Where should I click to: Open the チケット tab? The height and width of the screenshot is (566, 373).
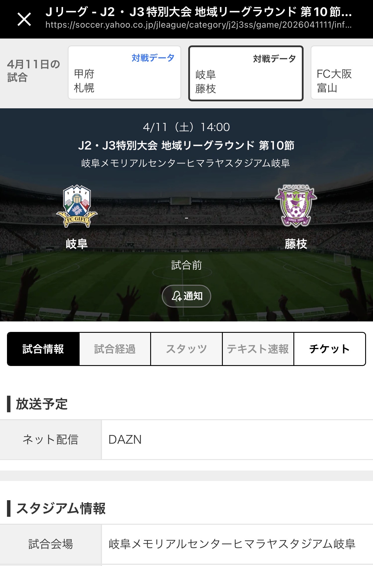click(x=330, y=349)
